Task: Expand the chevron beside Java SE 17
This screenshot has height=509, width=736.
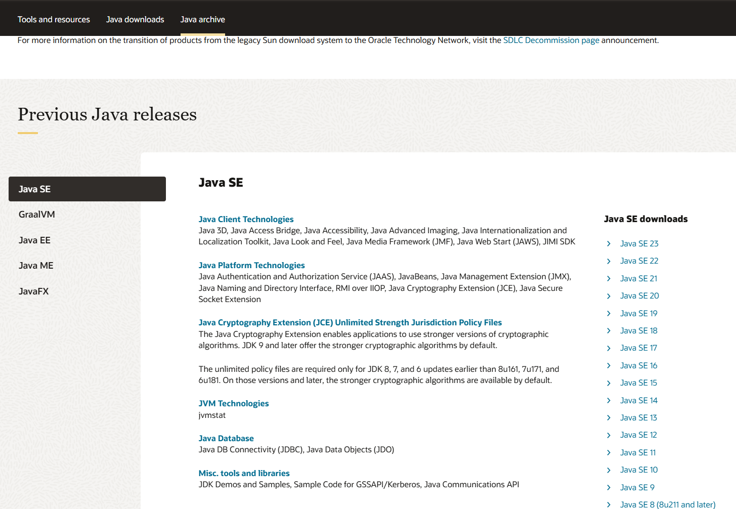Action: point(609,348)
